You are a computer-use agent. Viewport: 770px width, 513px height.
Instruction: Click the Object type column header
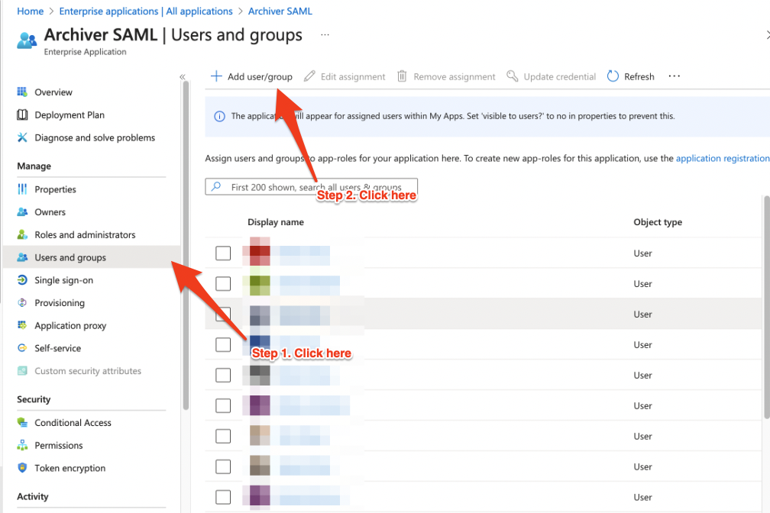658,222
